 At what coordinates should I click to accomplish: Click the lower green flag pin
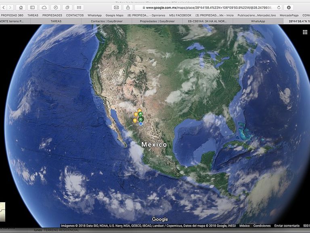click(141, 119)
